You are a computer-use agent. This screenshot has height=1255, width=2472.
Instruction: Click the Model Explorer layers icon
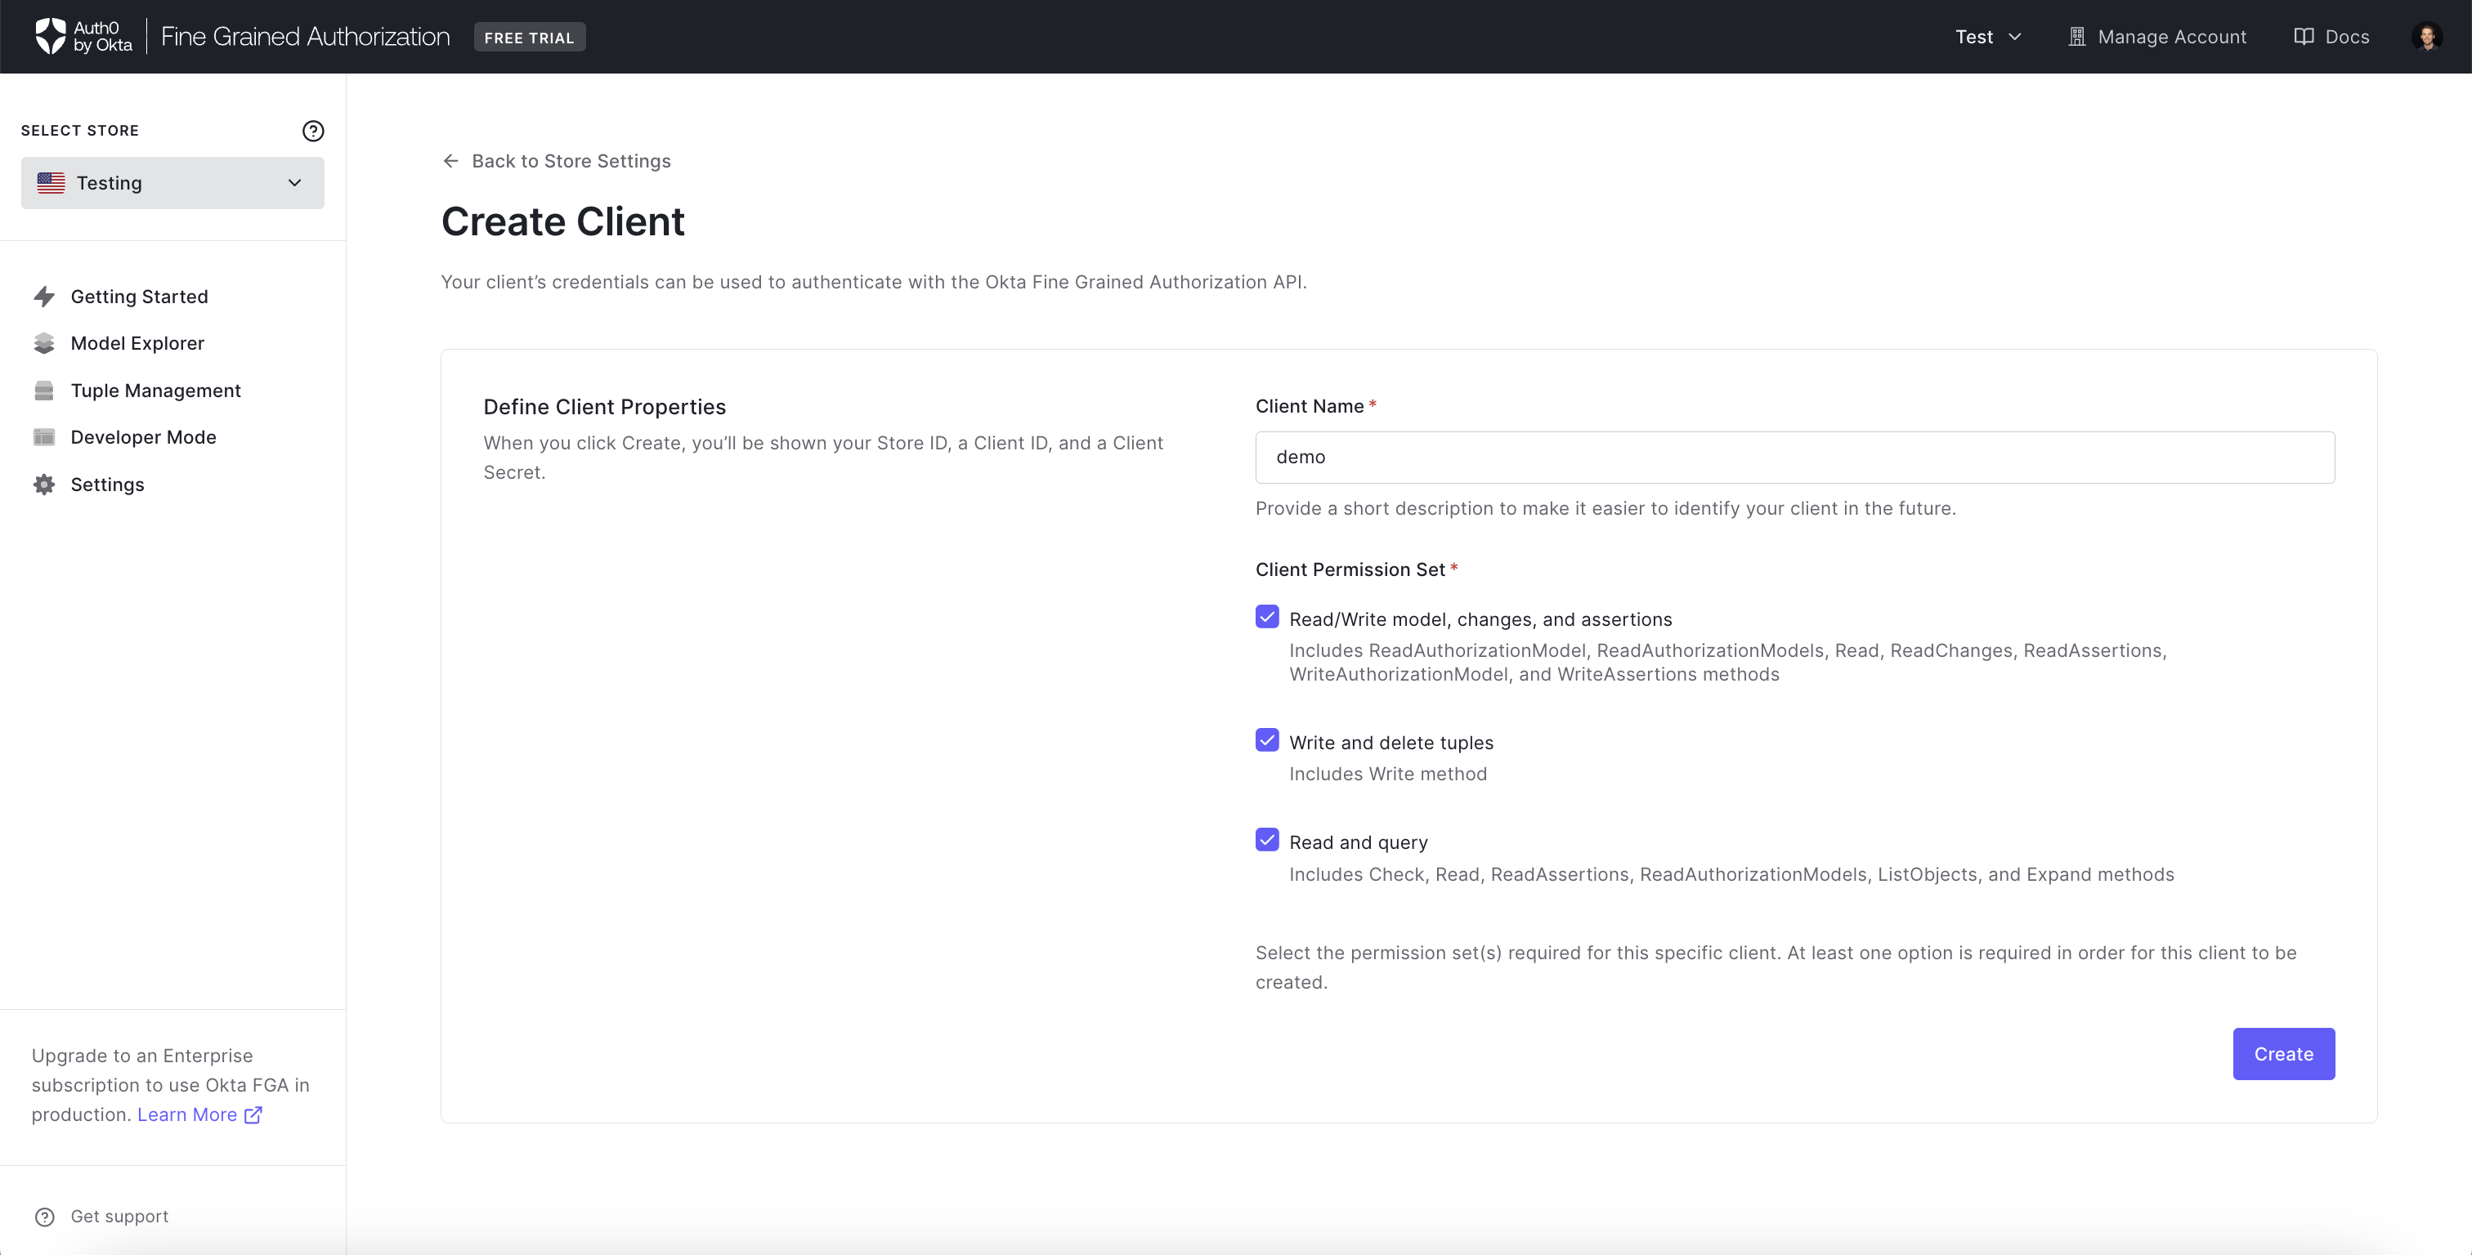click(x=44, y=343)
